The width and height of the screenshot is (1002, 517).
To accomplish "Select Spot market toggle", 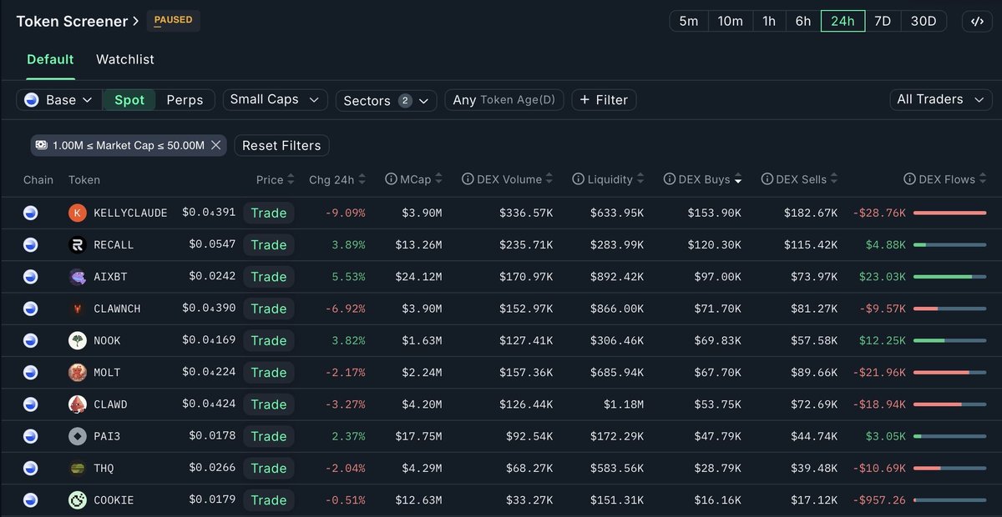I will (x=129, y=100).
